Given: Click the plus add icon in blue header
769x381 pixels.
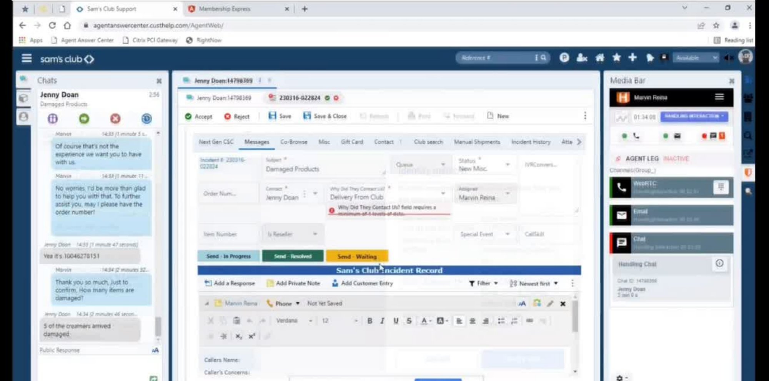Looking at the screenshot, I should point(633,58).
